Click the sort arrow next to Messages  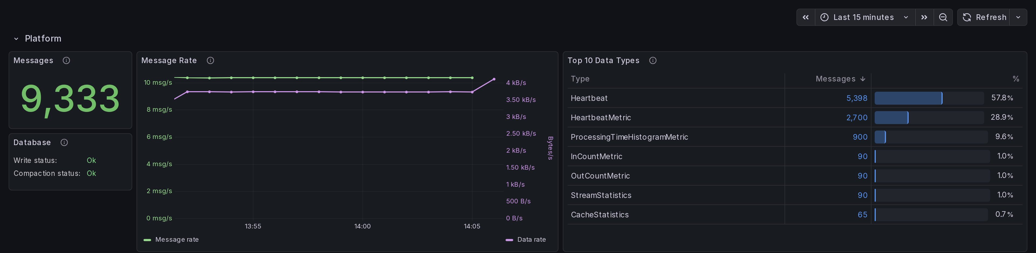863,79
